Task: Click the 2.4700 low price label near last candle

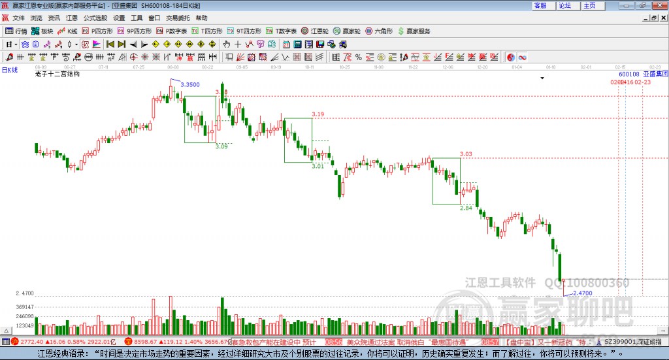Action: coord(582,293)
